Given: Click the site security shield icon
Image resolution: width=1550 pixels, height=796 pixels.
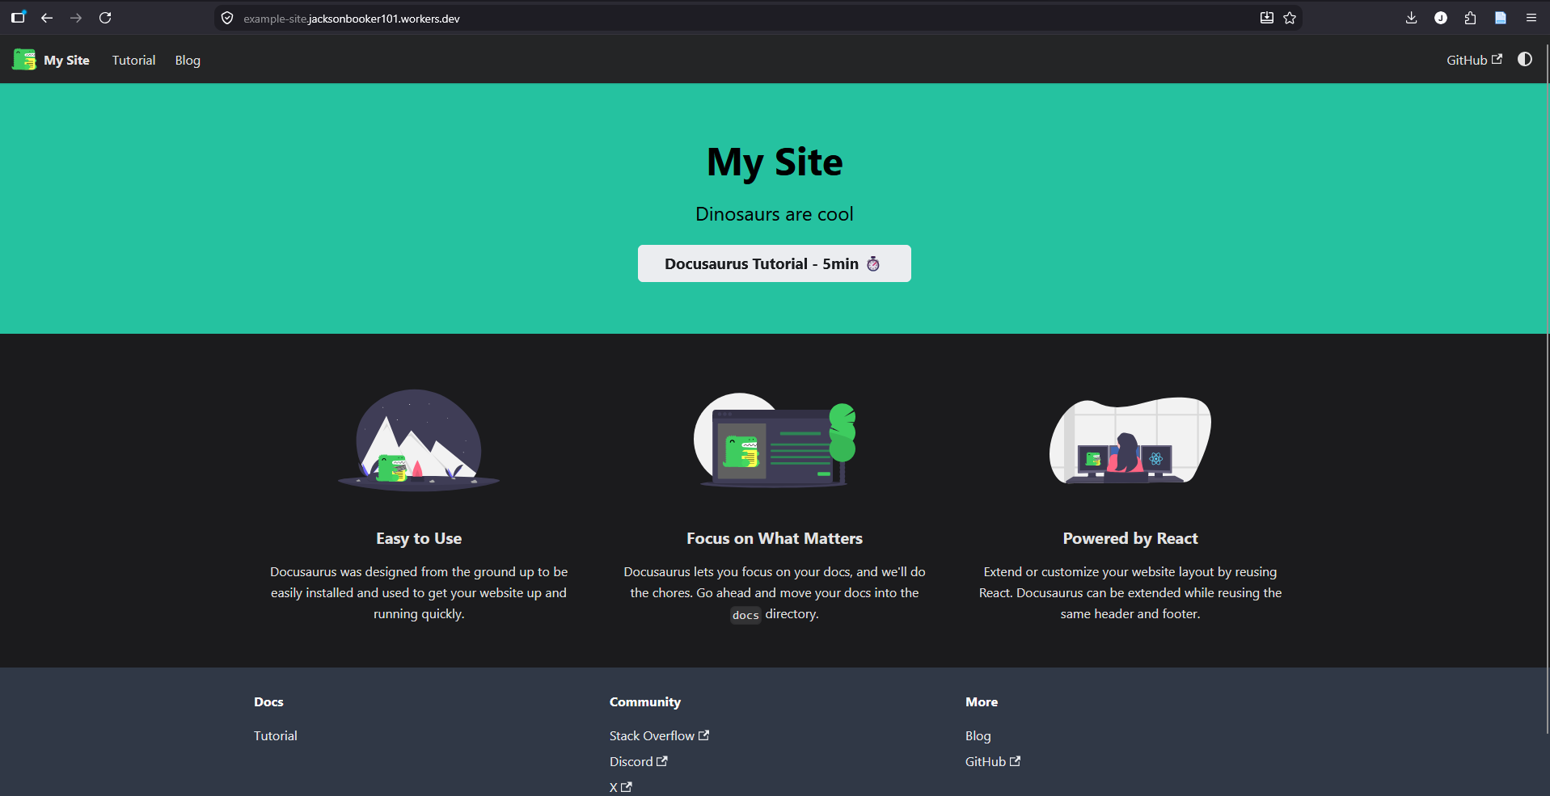Looking at the screenshot, I should (x=227, y=18).
